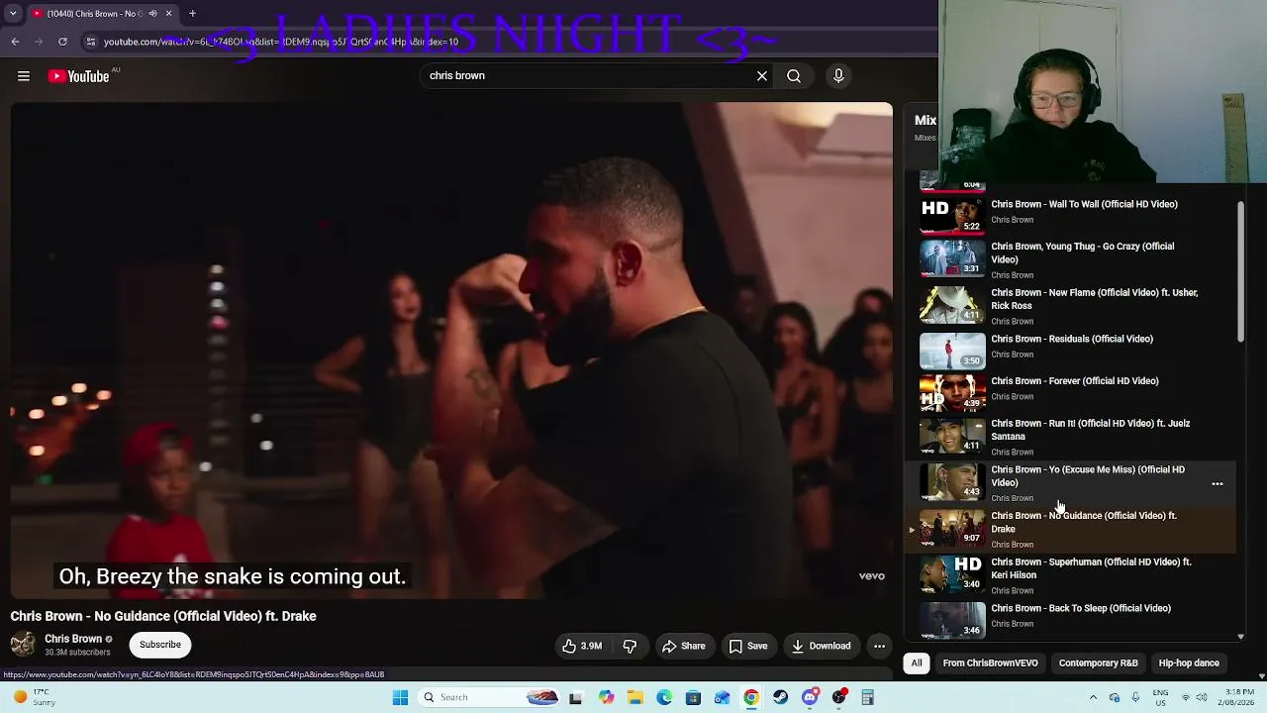Open Discord from the taskbar
Viewport: 1267px width, 713px height.
(810, 698)
